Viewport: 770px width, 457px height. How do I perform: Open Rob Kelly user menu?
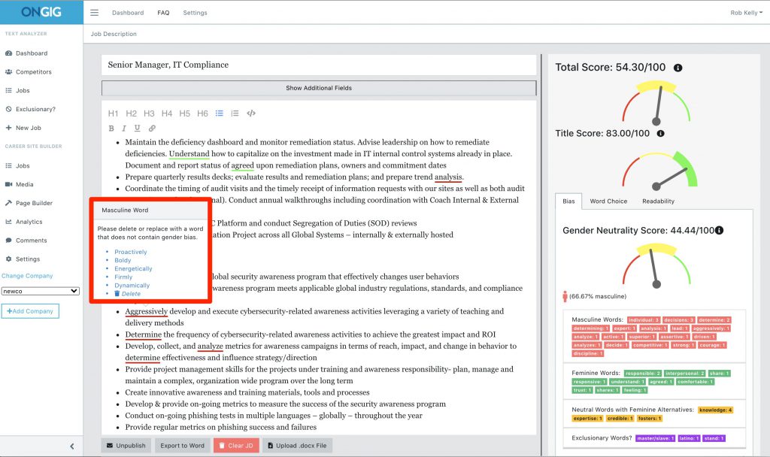[746, 13]
